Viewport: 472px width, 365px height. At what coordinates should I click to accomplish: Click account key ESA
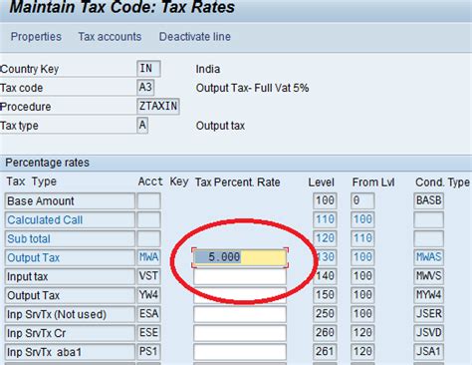pyautogui.click(x=148, y=314)
